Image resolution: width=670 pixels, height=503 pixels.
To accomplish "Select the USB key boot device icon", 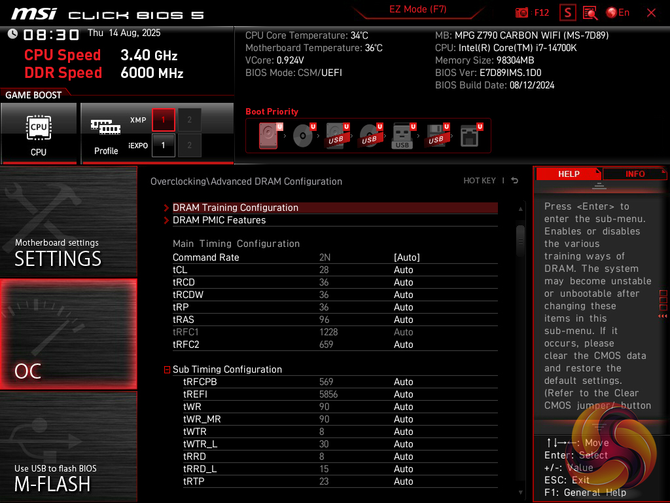I will [x=402, y=136].
